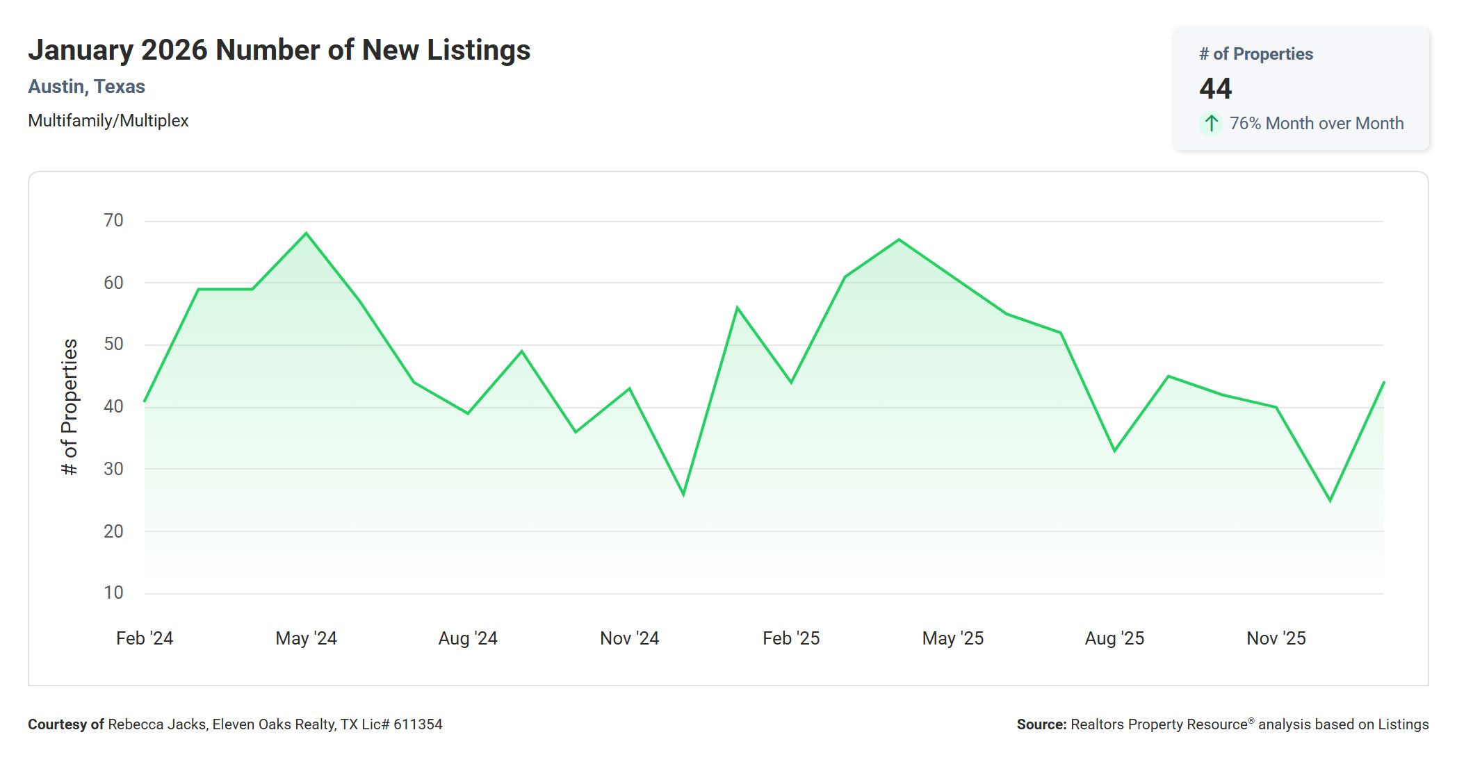This screenshot has width=1457, height=764.
Task: Click the x-axis label Nov '25
Action: click(x=1276, y=638)
